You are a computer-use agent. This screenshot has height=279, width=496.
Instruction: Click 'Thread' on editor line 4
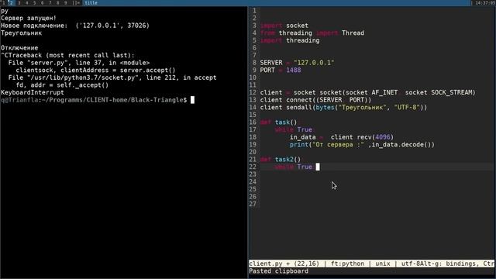coord(353,33)
